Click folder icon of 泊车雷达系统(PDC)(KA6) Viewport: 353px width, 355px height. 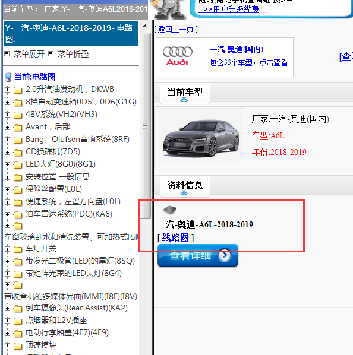point(18,215)
